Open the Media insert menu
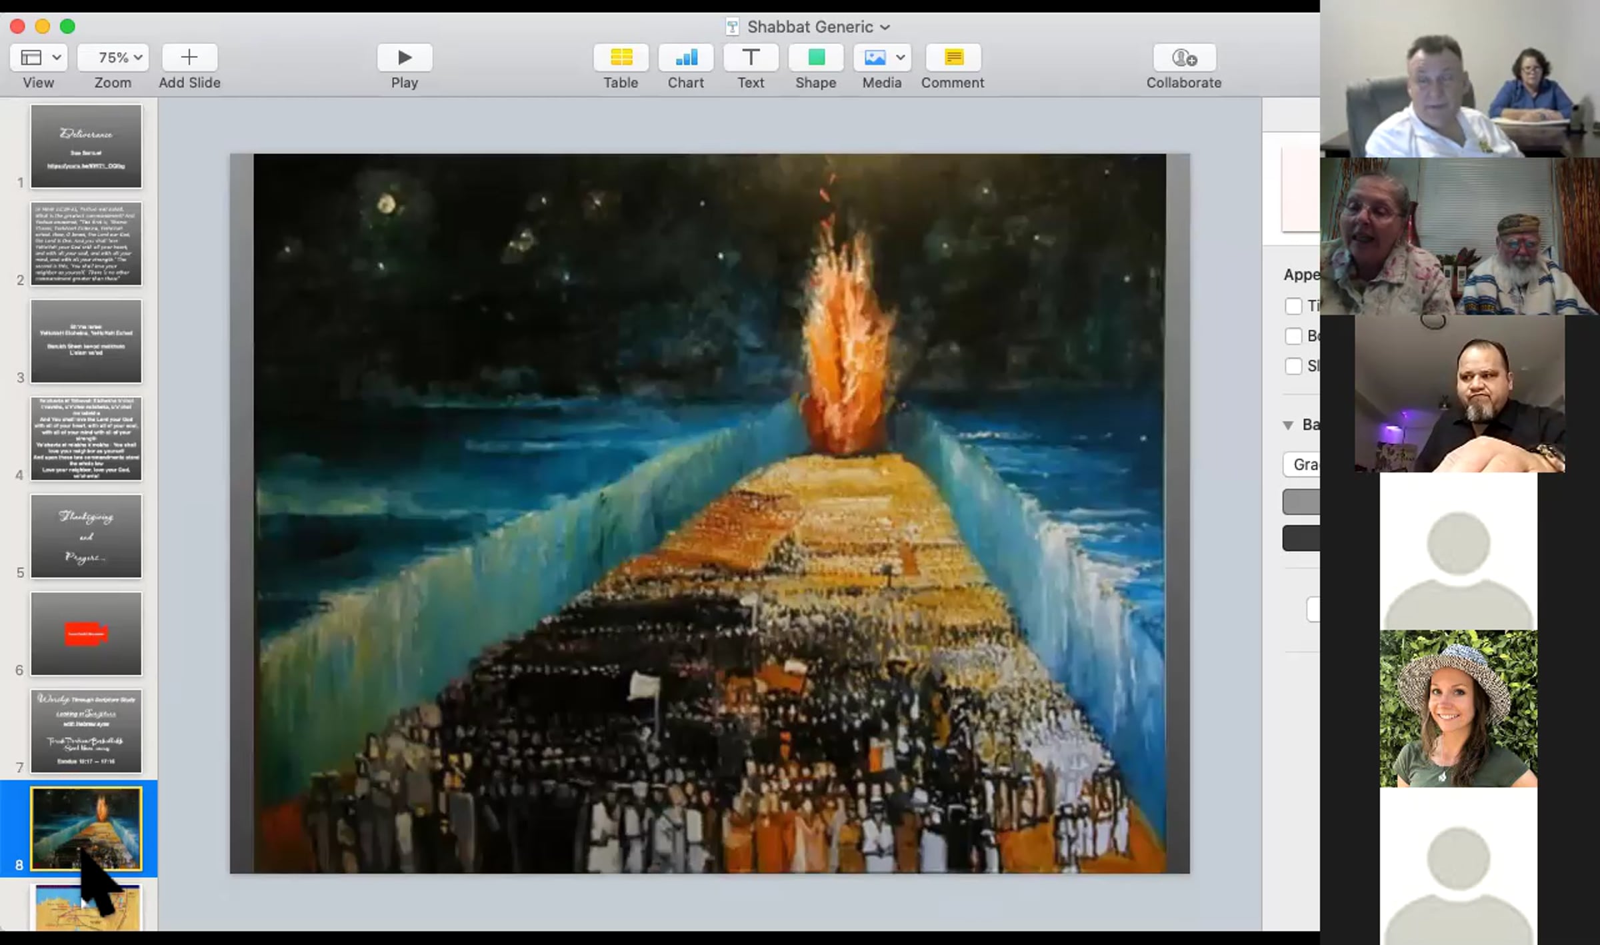This screenshot has height=945, width=1600. pyautogui.click(x=881, y=58)
